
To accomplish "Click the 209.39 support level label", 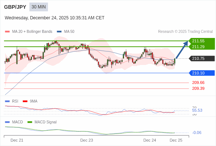I will [198, 88].
